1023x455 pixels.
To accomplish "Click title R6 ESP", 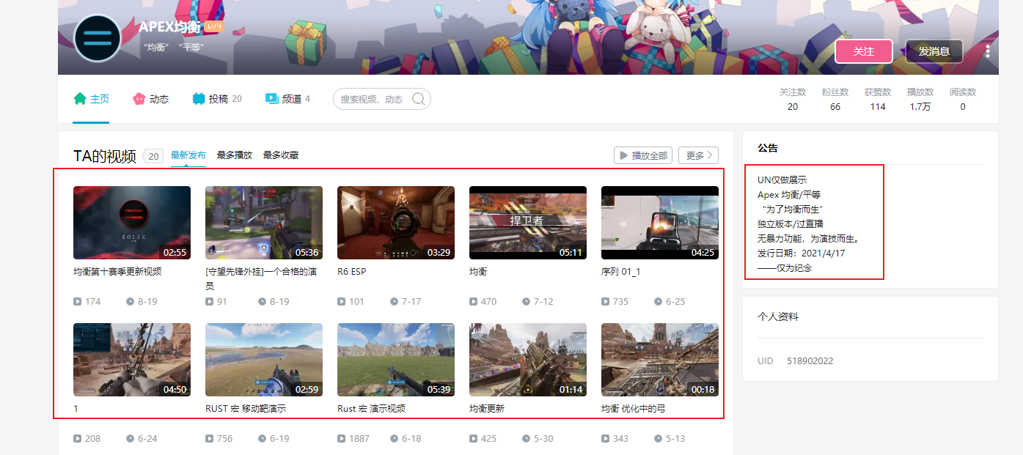I will [x=352, y=271].
